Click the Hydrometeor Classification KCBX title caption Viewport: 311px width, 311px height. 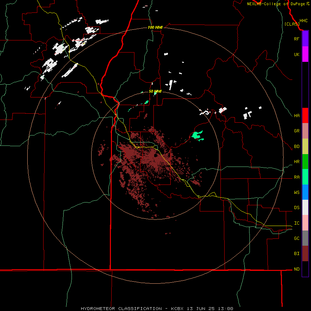coord(157,309)
